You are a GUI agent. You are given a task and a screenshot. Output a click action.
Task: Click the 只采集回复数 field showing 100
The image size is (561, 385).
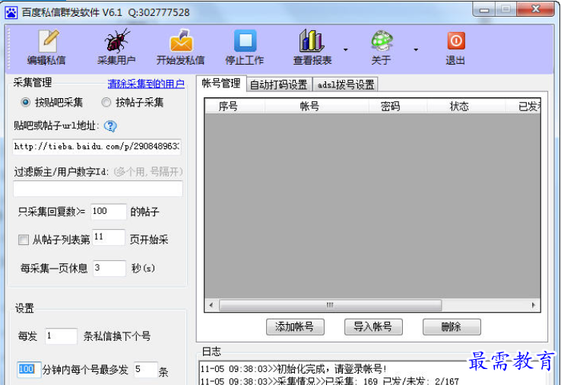click(109, 212)
